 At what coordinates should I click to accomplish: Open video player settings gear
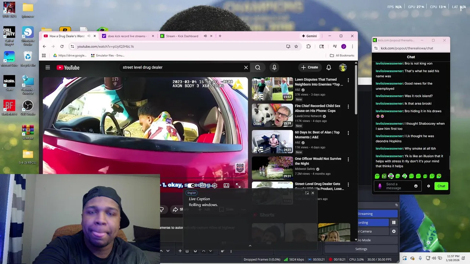pos(214,186)
